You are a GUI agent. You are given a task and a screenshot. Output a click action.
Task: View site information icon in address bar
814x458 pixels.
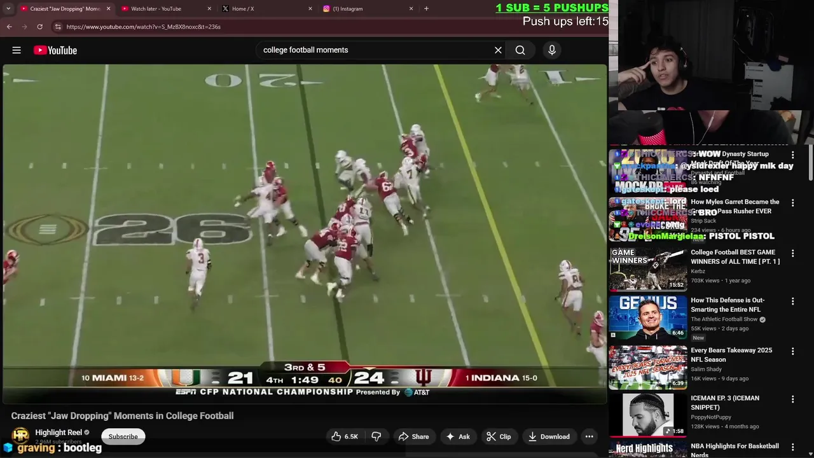pos(58,27)
